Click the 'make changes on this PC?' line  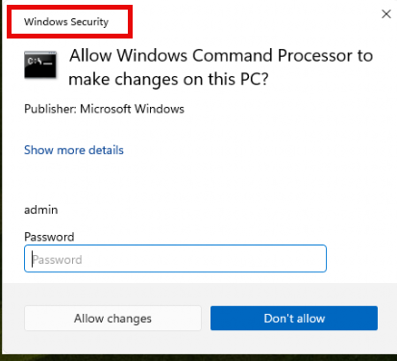(168, 79)
